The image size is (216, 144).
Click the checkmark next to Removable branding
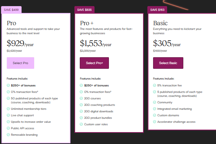8,135
